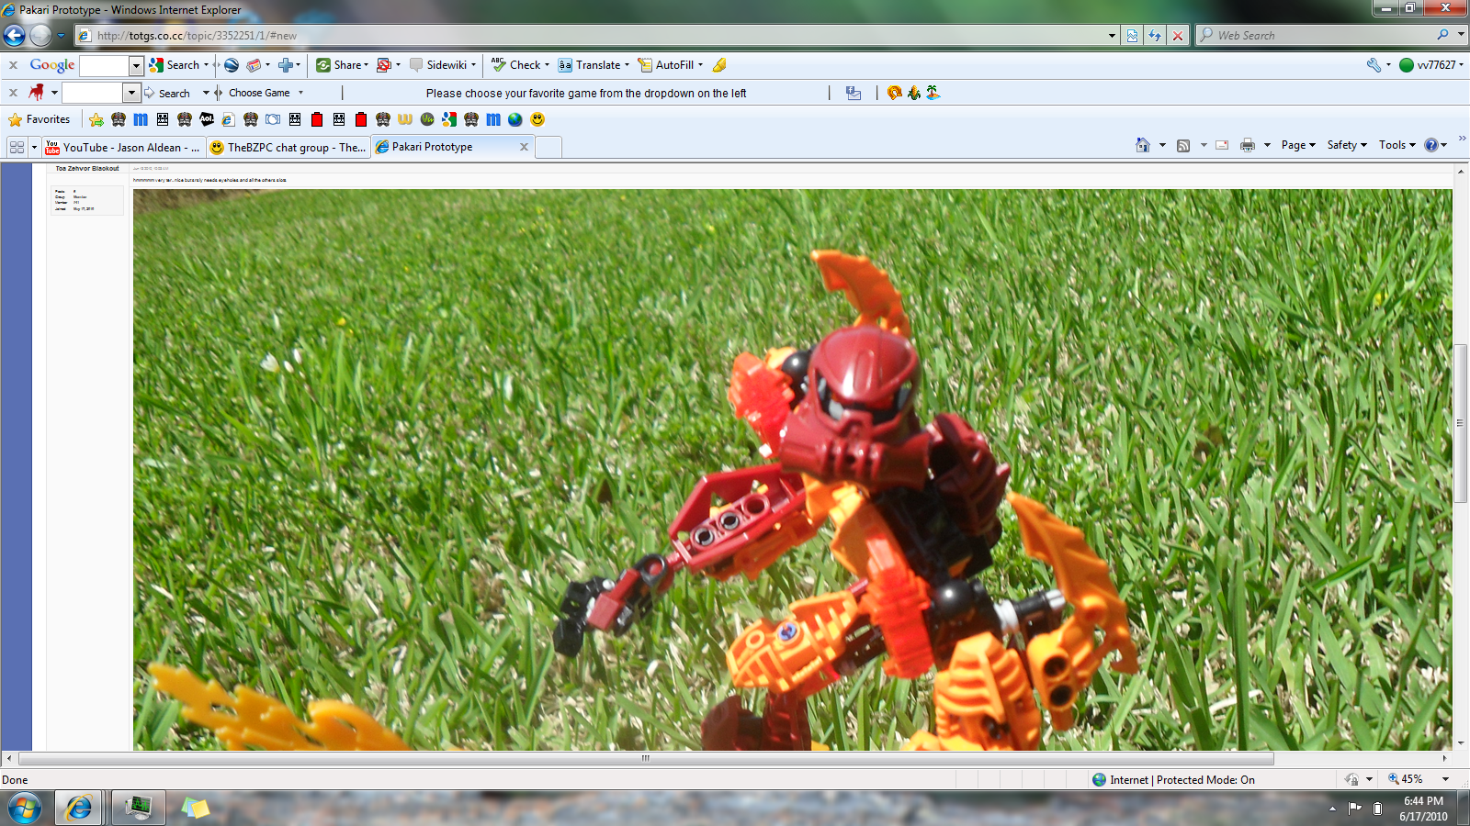Click the Google favorite icon in Favorites bar
This screenshot has height=826, width=1470.
449,119
